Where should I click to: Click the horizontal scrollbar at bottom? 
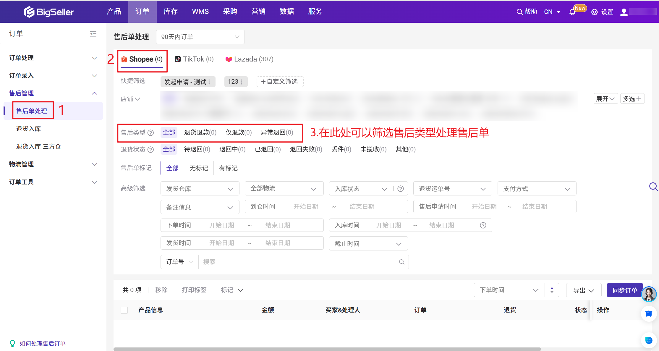(x=327, y=349)
